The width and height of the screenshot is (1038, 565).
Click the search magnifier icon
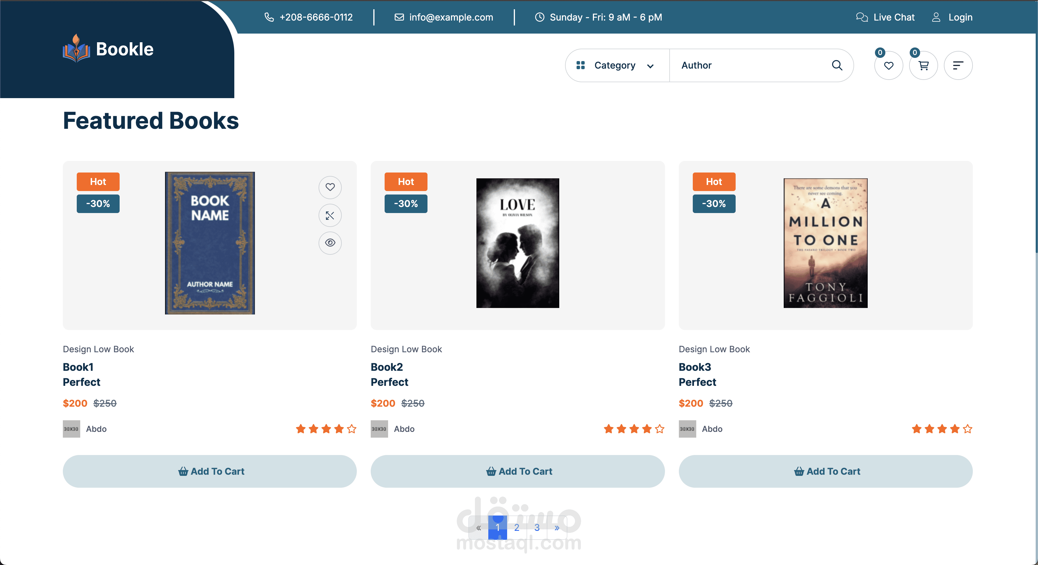coord(837,65)
